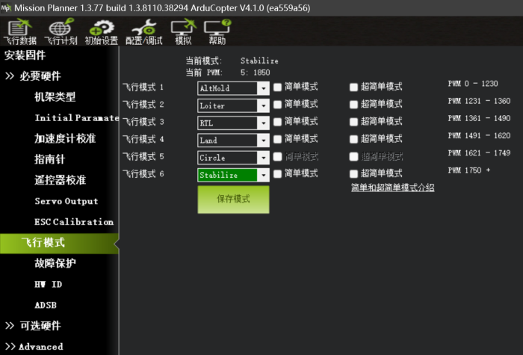Open HW ID in the sidebar
523x355 pixels.
click(49, 284)
